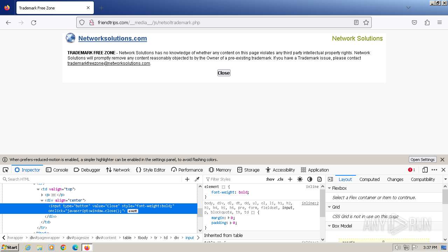This screenshot has height=252, width=448.
Task: Close the developer tools panel
Action: [443, 170]
